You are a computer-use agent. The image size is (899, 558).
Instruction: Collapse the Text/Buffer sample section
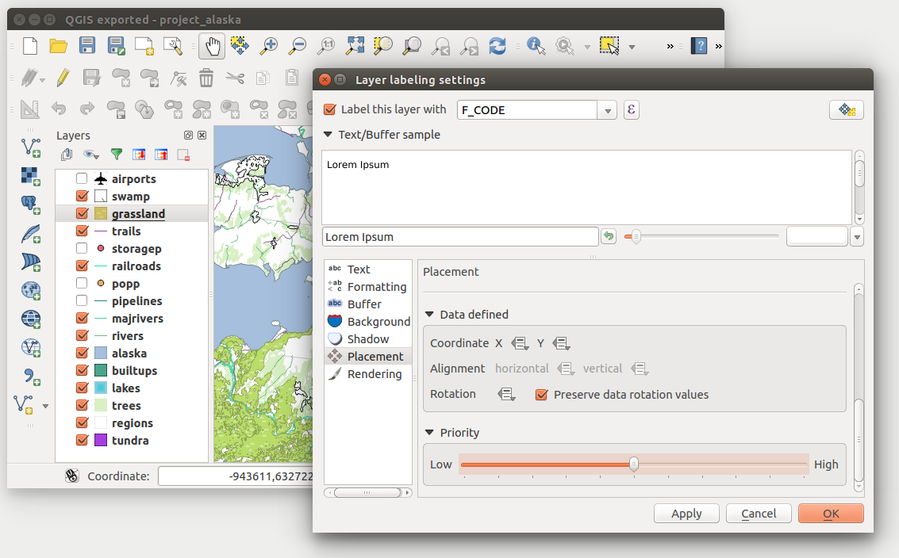(328, 135)
